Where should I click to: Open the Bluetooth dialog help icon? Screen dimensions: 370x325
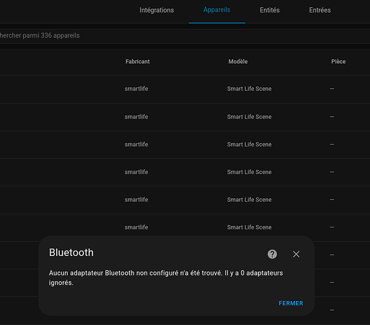click(272, 254)
